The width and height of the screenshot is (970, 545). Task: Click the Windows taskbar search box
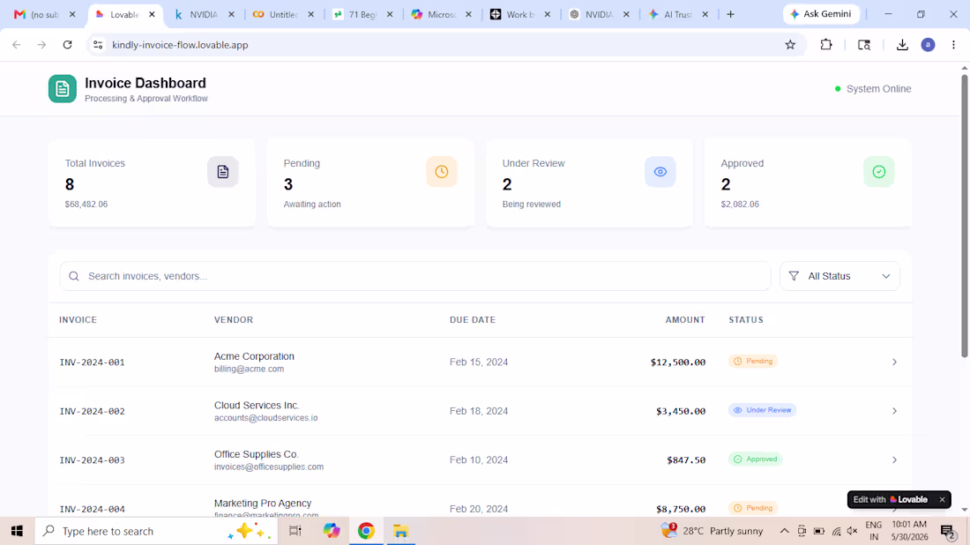click(x=156, y=531)
